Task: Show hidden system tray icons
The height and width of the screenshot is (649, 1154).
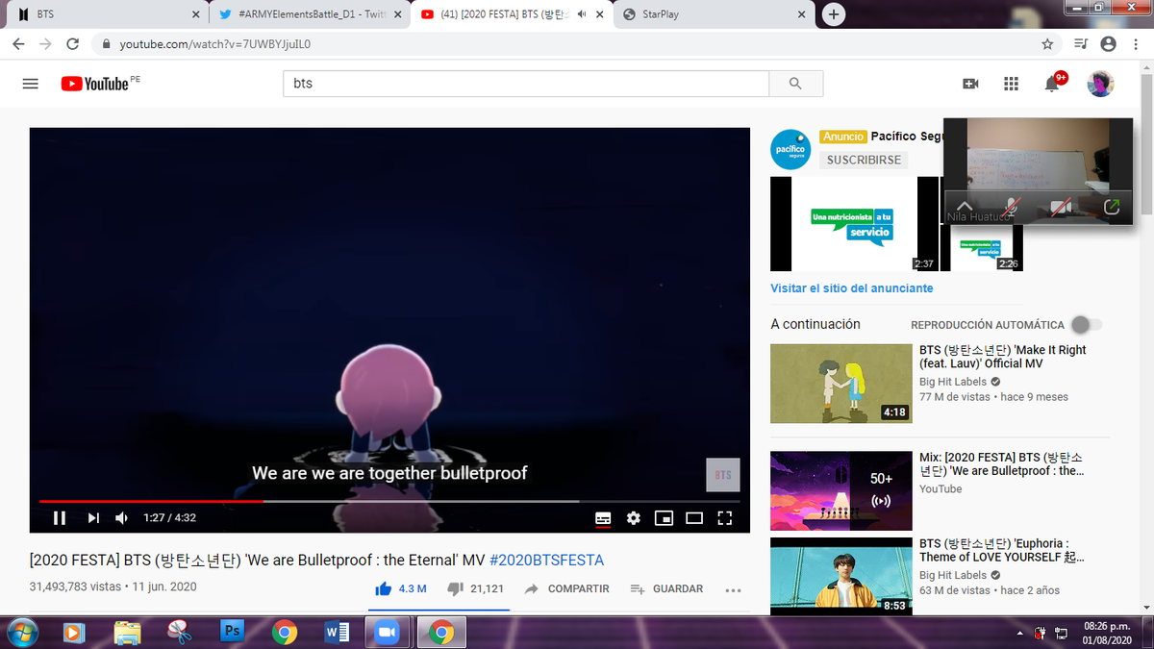Action: click(x=1020, y=633)
